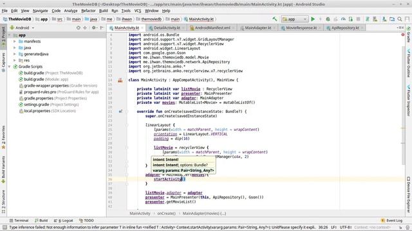Collapse the app module node
The height and width of the screenshot is (231, 412).
coord(10,35)
